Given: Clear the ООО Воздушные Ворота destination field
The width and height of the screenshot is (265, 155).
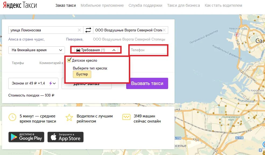Looking at the screenshot, I should pos(164,30).
